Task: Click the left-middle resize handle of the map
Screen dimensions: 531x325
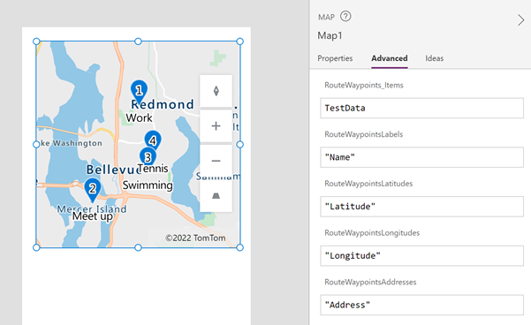Action: (36, 145)
